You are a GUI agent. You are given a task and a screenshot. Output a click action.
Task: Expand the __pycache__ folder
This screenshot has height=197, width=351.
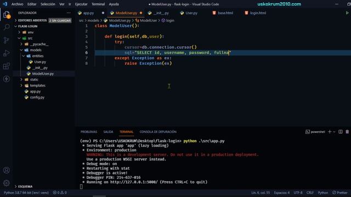coord(39,44)
